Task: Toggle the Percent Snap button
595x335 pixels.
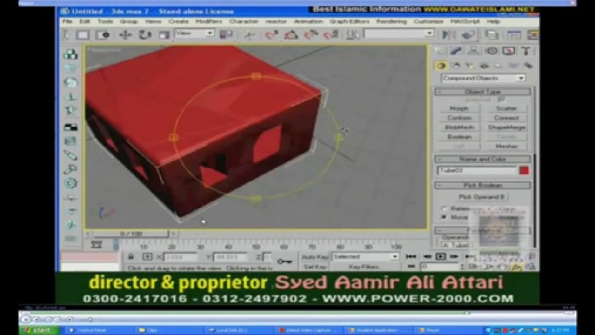Action: (311, 34)
